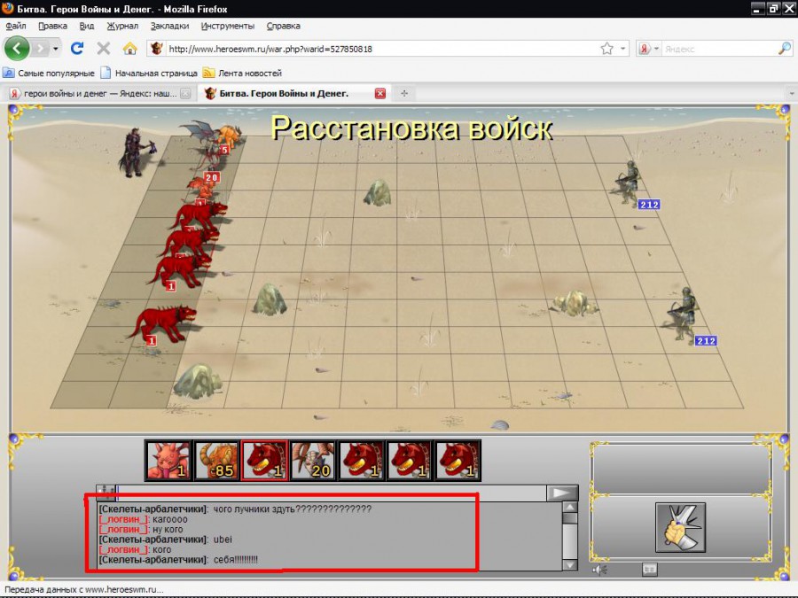This screenshot has height=598, width=798.
Task: Click the chat scrollbar down arrow
Action: coord(570,565)
